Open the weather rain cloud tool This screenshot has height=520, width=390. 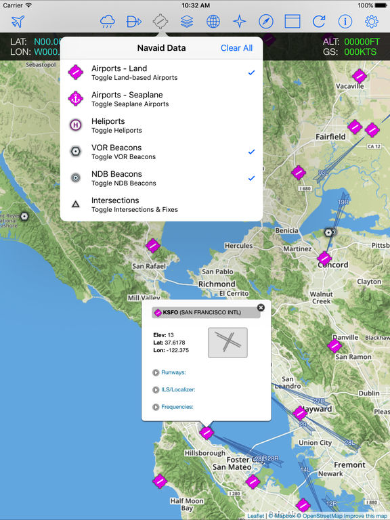108,22
